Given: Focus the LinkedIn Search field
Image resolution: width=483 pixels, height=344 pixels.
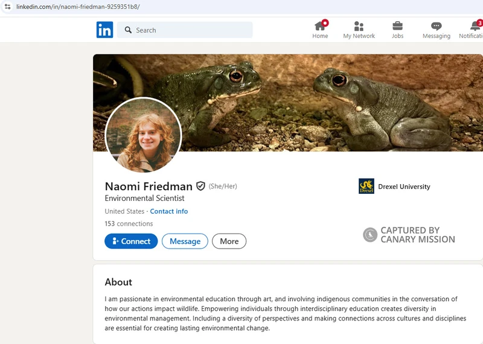Looking at the screenshot, I should [185, 30].
